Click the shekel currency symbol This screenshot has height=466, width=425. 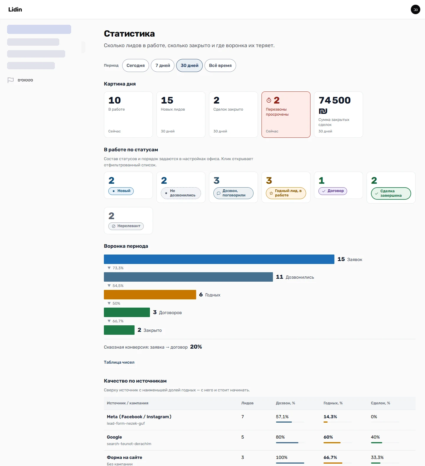tap(323, 111)
